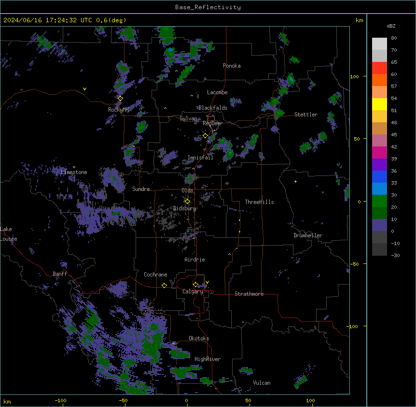Click the ThreeHills label
This screenshot has height=407, width=416.
click(259, 202)
